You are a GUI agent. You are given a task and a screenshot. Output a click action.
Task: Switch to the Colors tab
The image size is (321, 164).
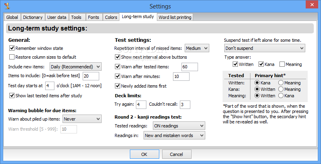pos(111,17)
